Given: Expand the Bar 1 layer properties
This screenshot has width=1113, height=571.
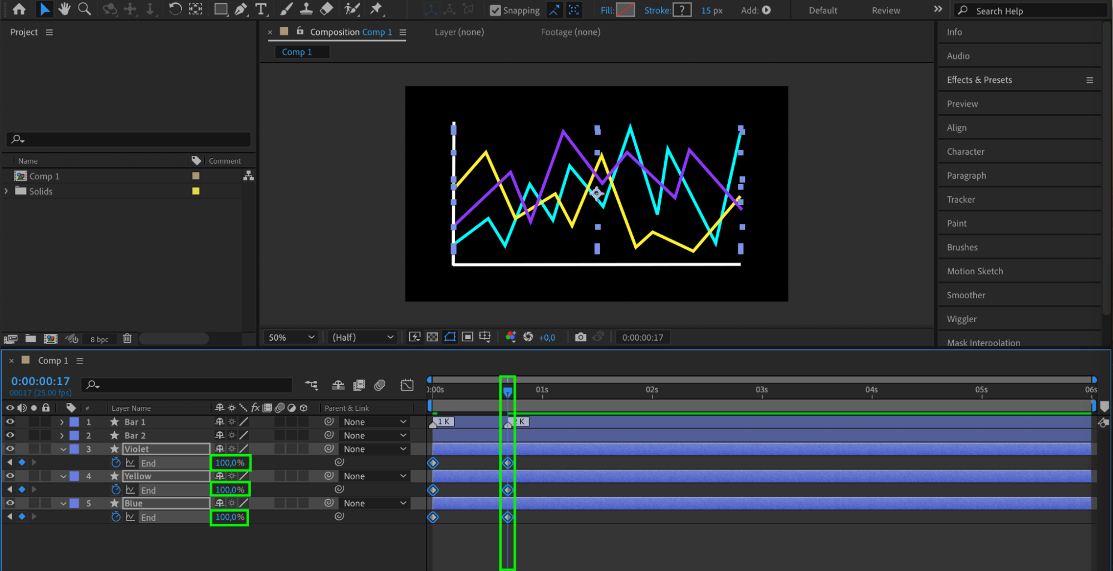Looking at the screenshot, I should (62, 422).
